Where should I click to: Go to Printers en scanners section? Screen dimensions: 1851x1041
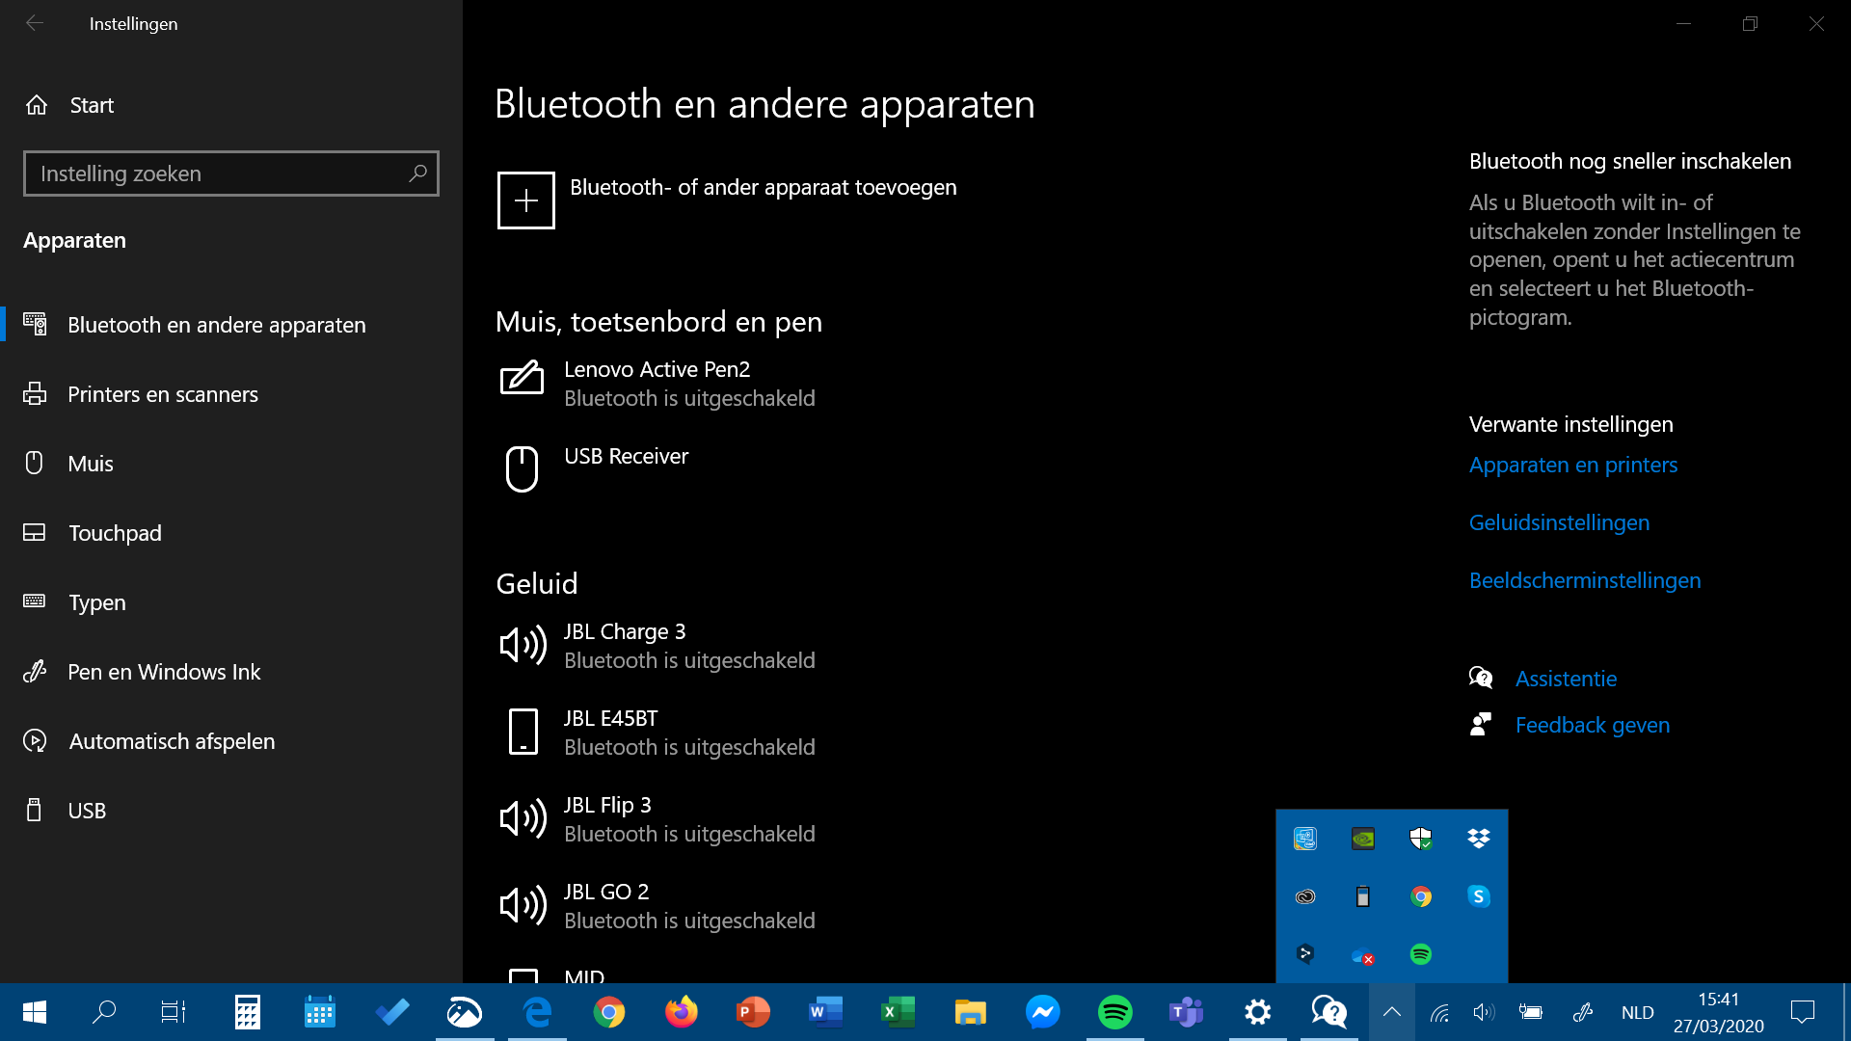[162, 394]
